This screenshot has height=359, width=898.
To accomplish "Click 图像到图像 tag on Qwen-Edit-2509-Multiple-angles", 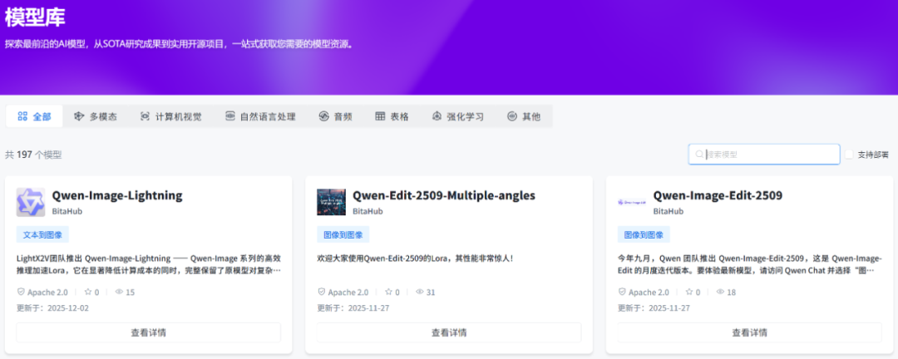I will point(343,234).
